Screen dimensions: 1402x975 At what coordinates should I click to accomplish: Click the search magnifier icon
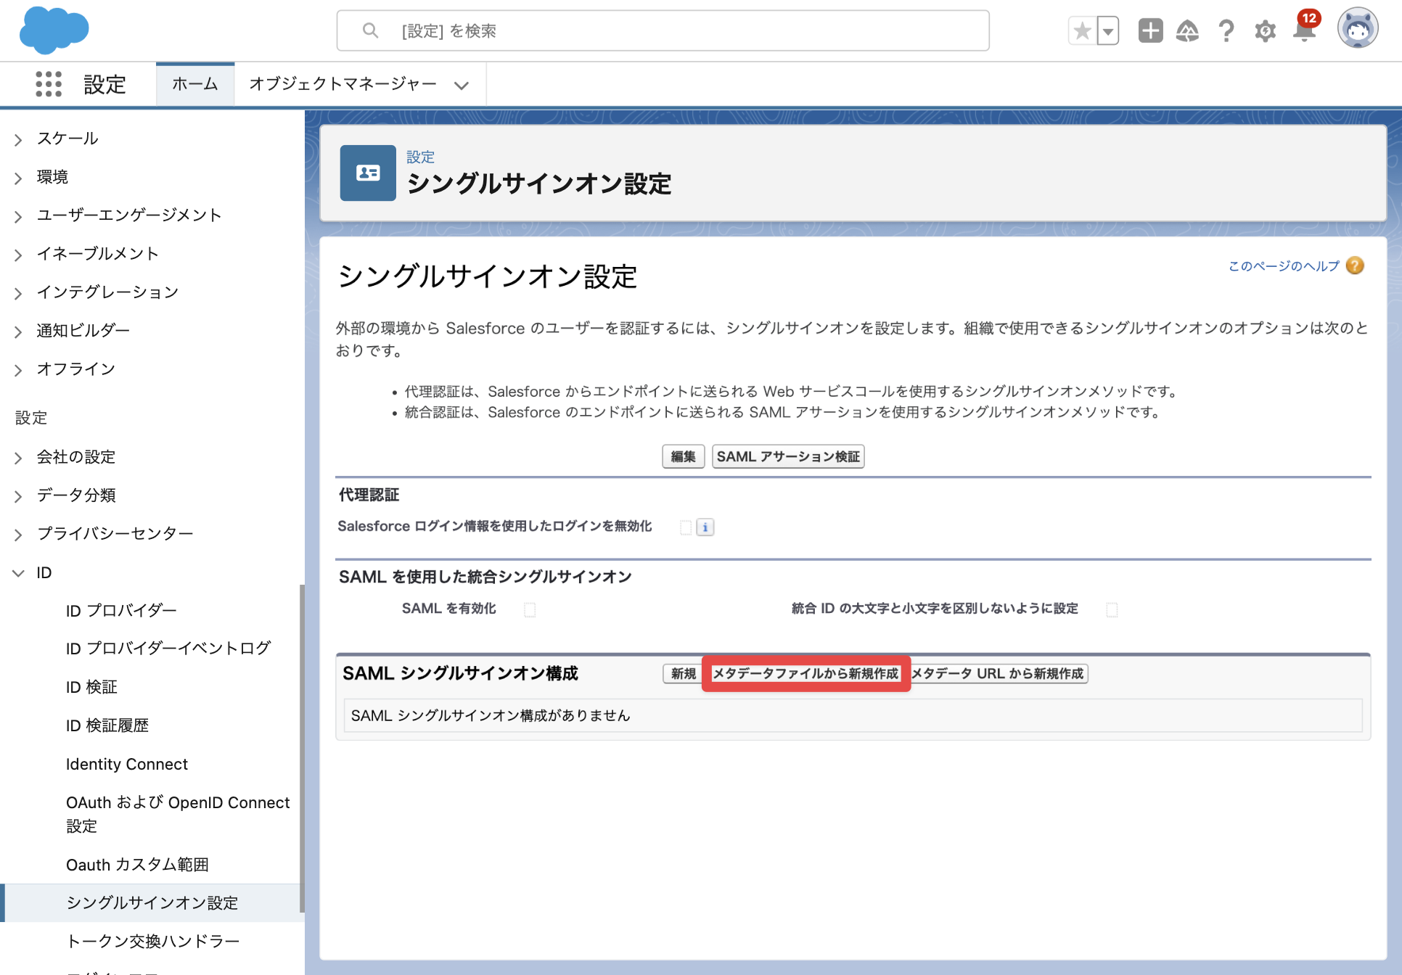point(370,30)
